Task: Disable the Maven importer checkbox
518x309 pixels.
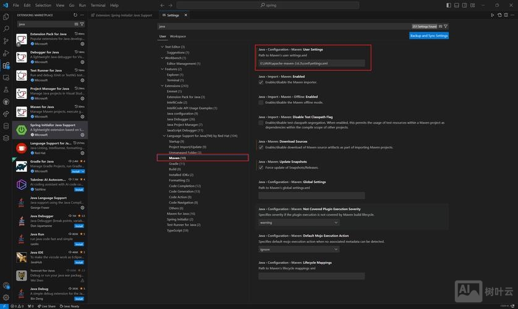Action: coord(261,82)
